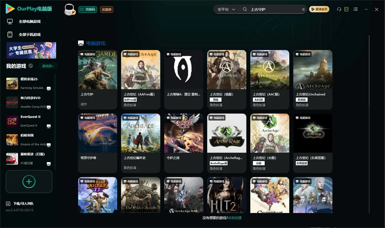385x228 pixels.
Task: Open the 上古世纪编年史 game card
Action: (141, 143)
